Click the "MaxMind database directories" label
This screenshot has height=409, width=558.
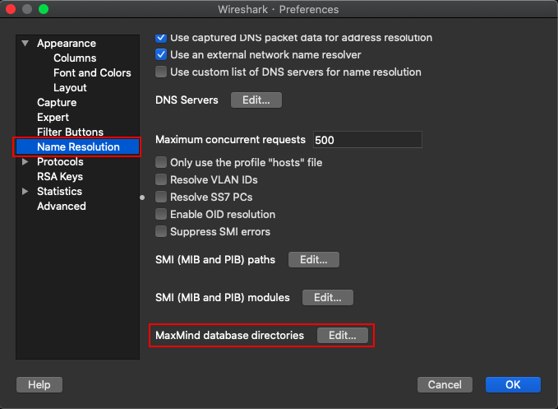point(229,335)
